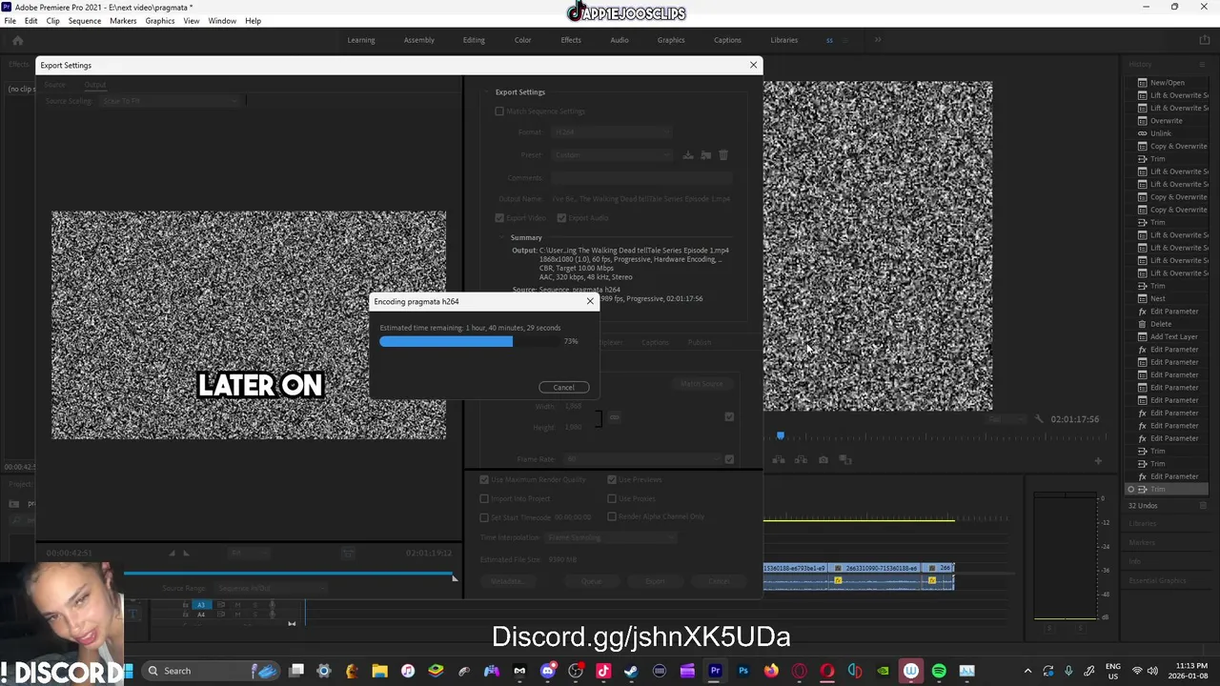Cancel the pragmata h264 encoding

click(x=563, y=387)
